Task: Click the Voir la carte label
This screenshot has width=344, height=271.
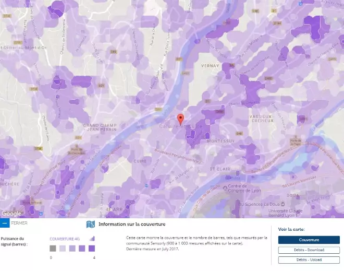Action: (291, 229)
